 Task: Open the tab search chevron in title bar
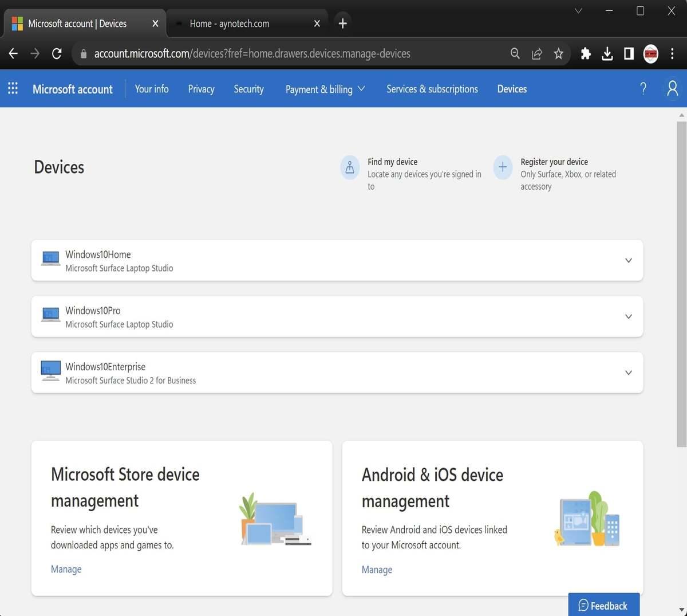click(578, 11)
